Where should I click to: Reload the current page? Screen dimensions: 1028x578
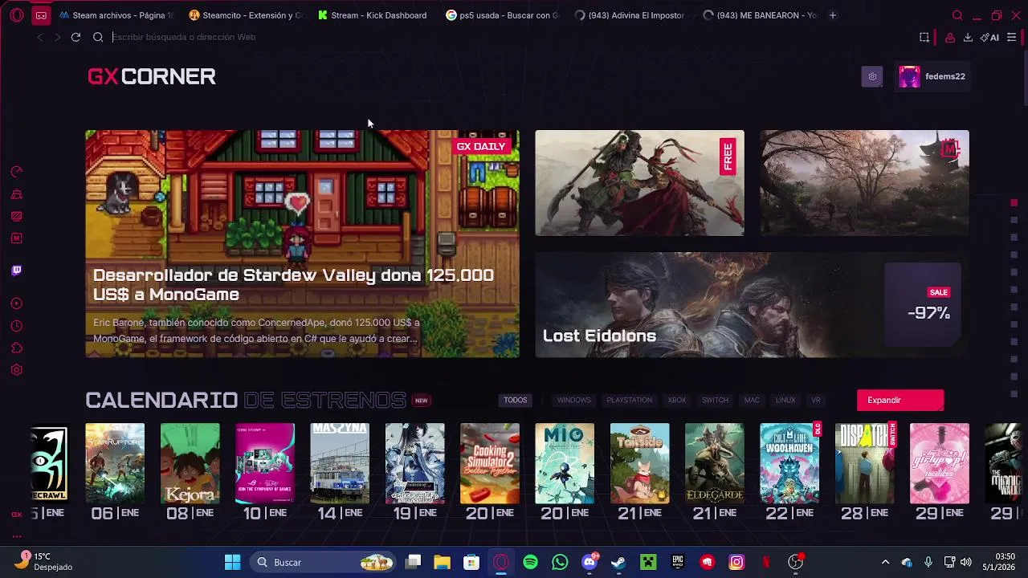point(75,37)
